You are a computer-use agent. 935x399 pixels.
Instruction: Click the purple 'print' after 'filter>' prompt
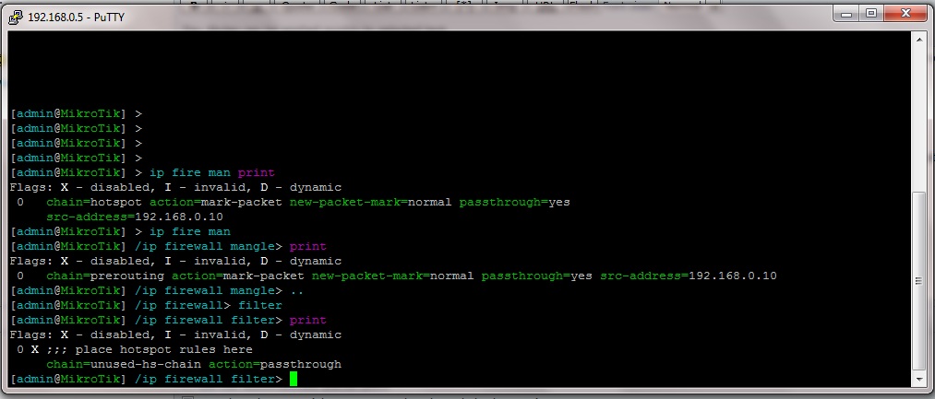pos(307,321)
